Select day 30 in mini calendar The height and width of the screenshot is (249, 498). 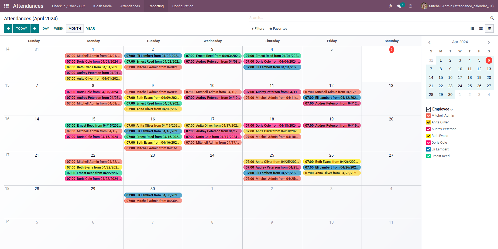click(450, 95)
